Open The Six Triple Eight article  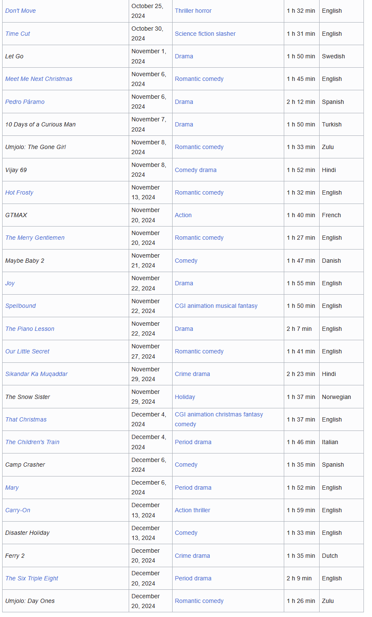32,578
